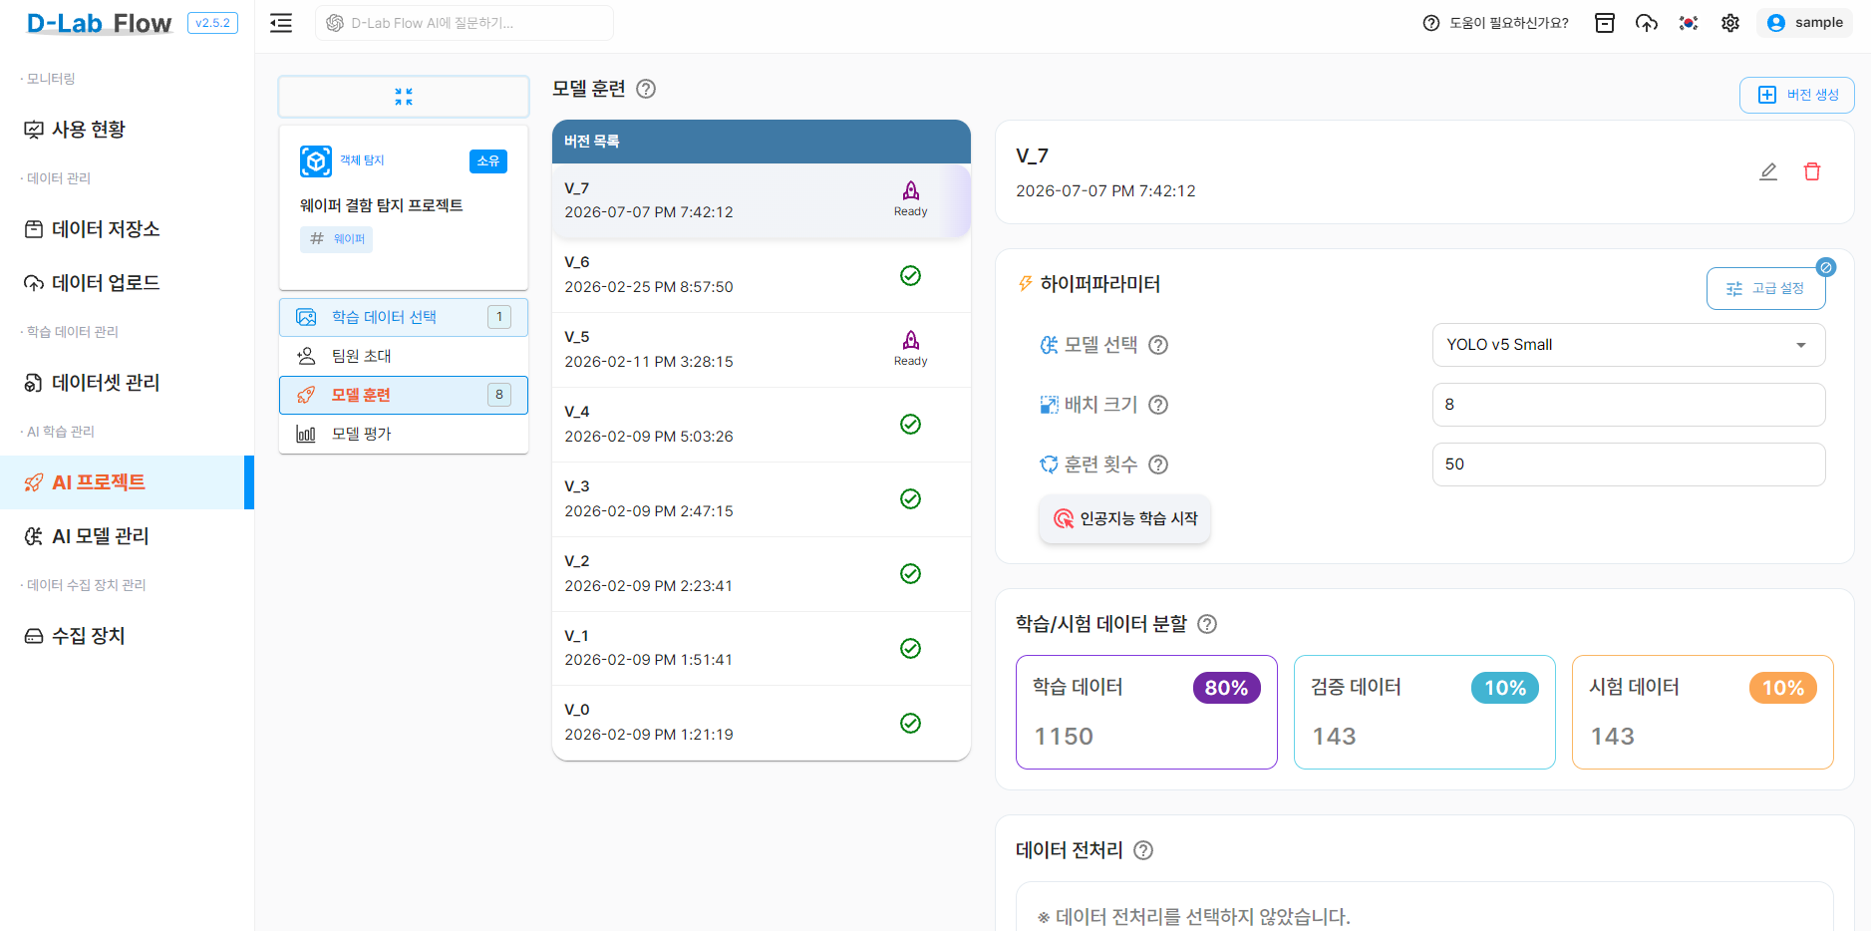
Task: Select version V_2 in the version list
Action: 761,574
